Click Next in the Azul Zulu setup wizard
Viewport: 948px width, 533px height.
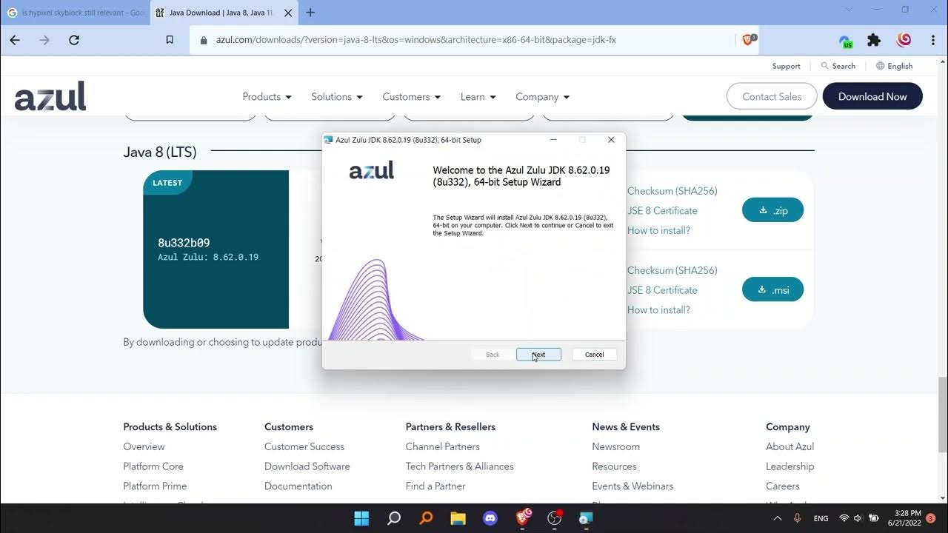pyautogui.click(x=538, y=355)
